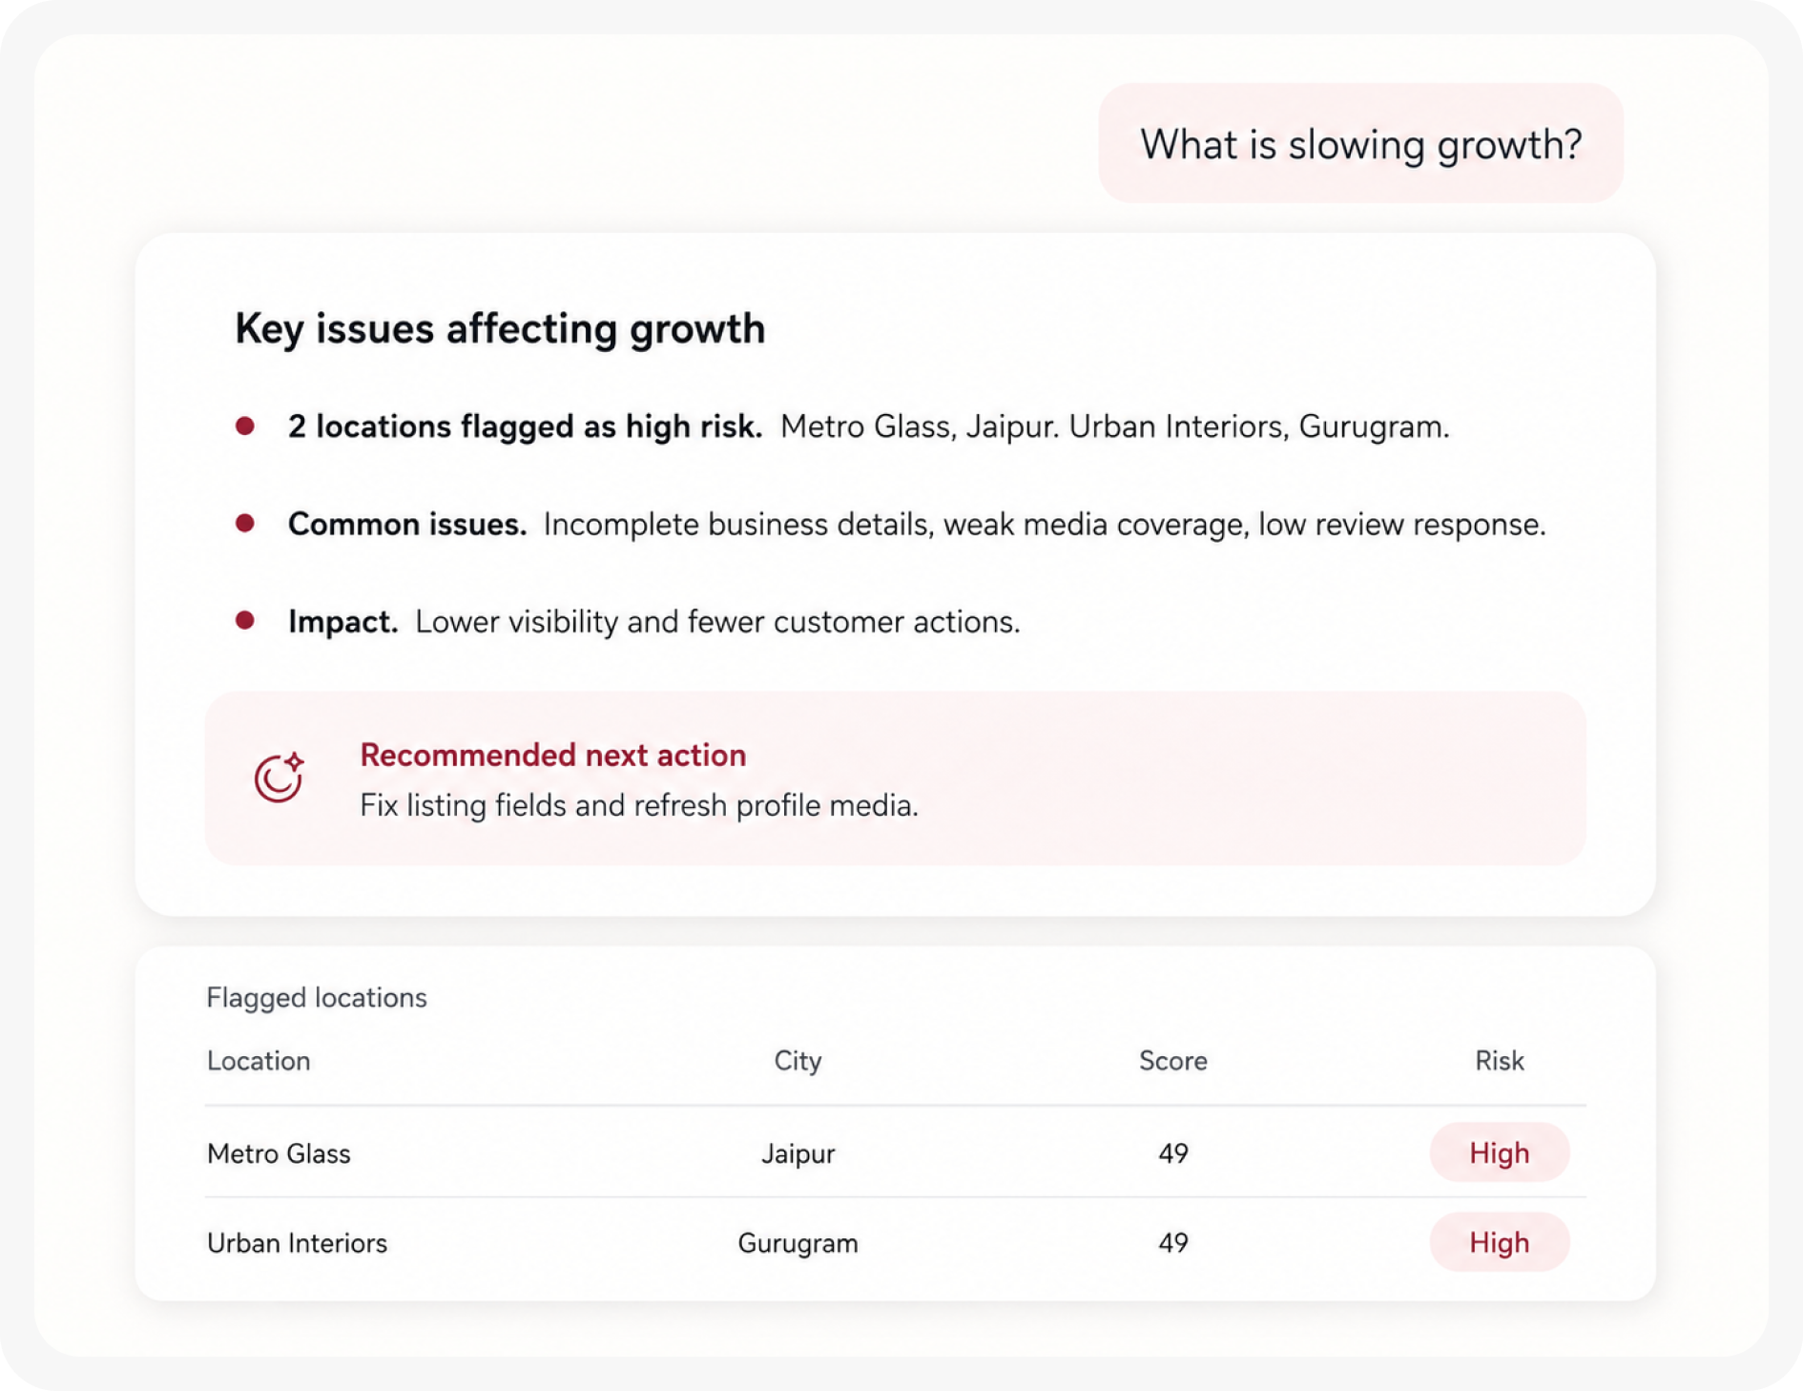Click the red bullet beside Impact
1803x1391 pixels.
[x=245, y=620]
